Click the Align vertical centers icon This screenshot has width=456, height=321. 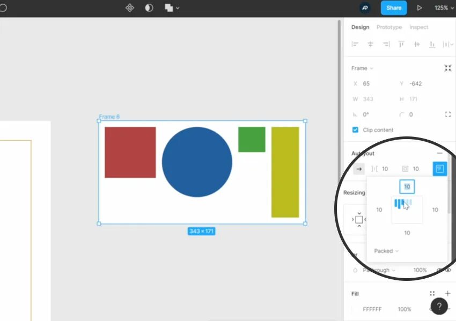coord(417,44)
